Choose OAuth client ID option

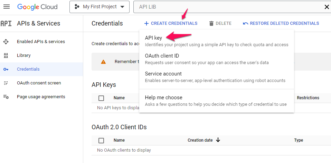[217, 59]
